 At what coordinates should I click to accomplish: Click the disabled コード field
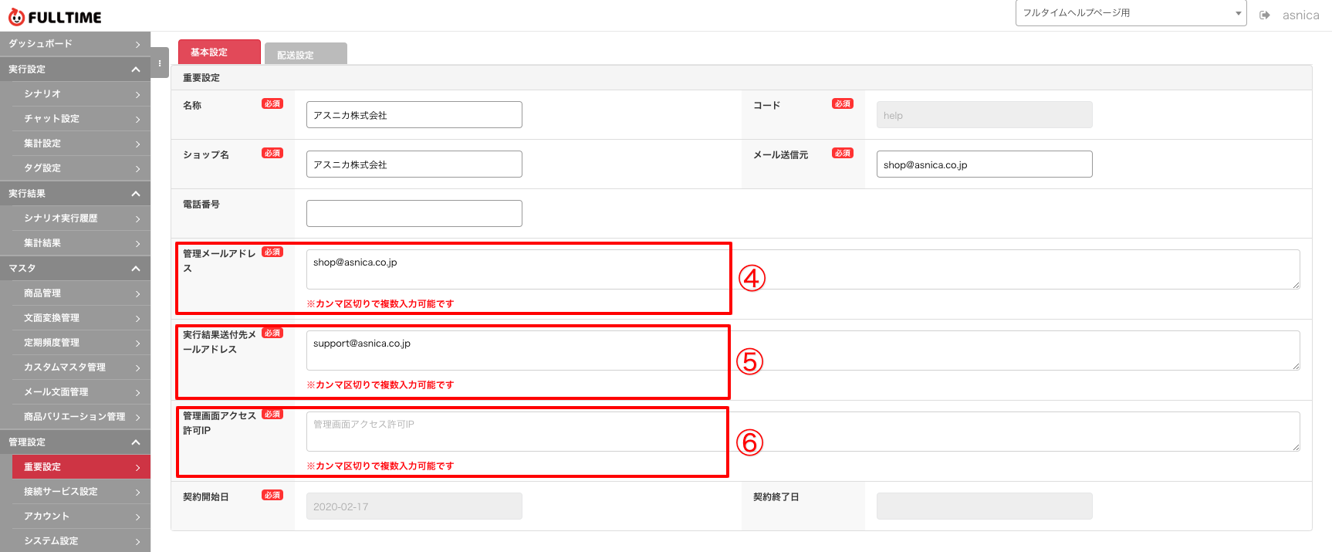pos(985,115)
